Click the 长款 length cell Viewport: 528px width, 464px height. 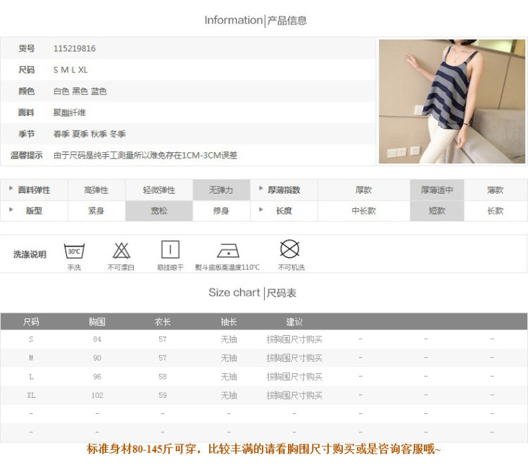coord(495,211)
